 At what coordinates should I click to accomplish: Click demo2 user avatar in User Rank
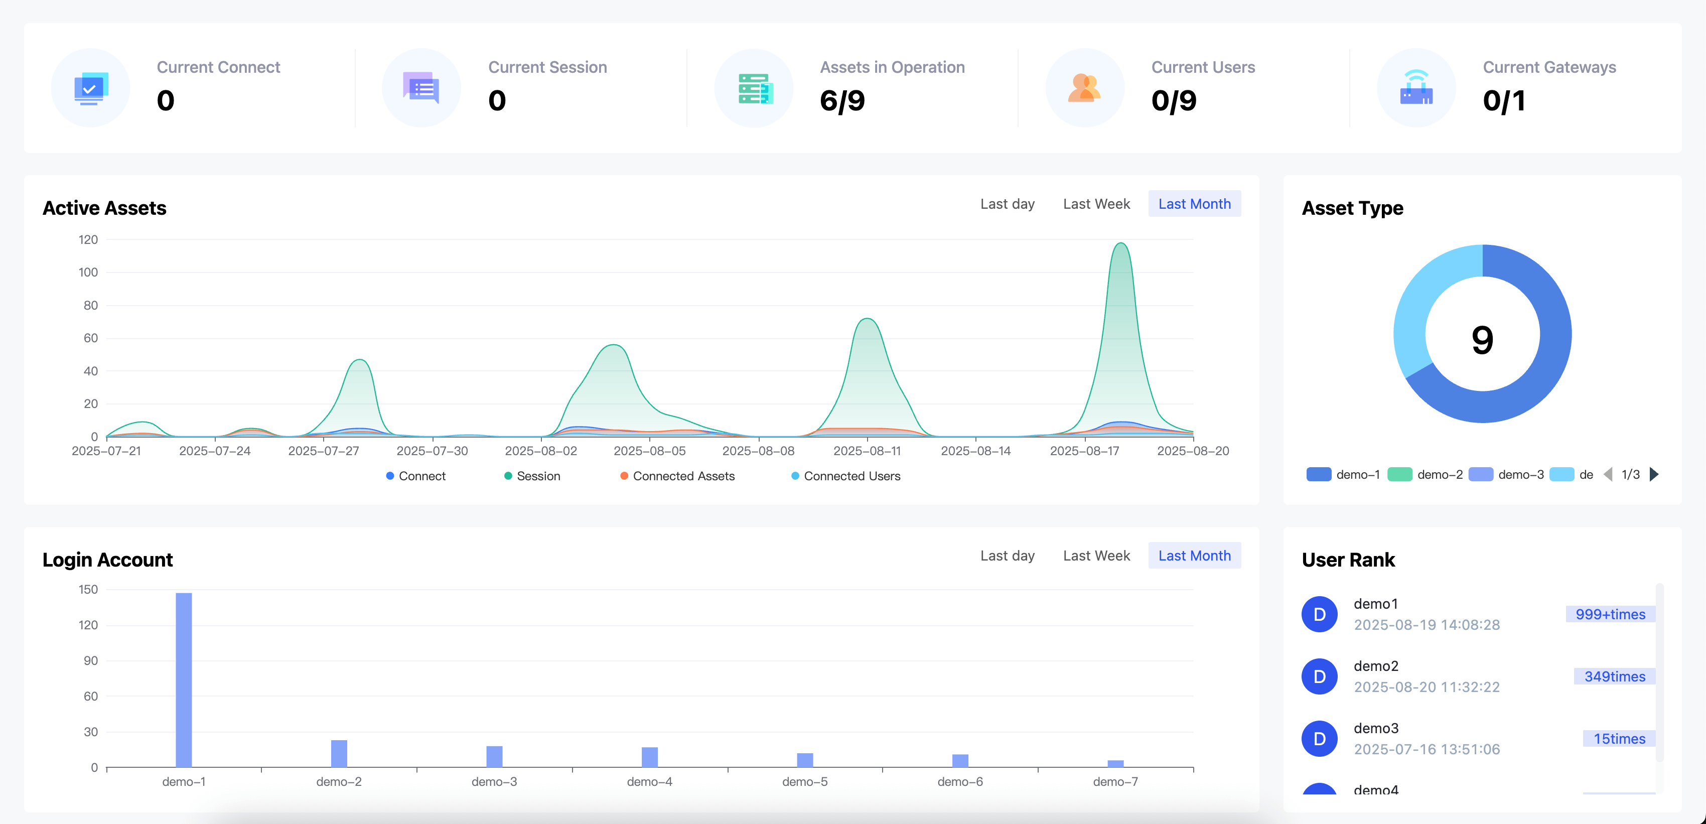[x=1319, y=676]
